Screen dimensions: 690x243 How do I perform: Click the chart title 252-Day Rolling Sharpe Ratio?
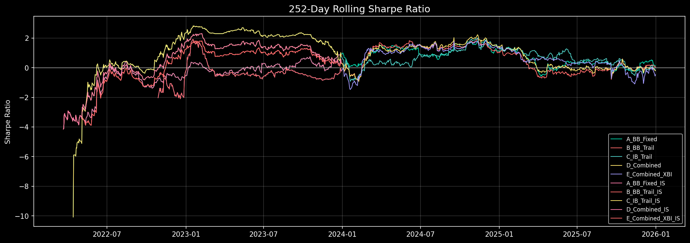point(359,9)
